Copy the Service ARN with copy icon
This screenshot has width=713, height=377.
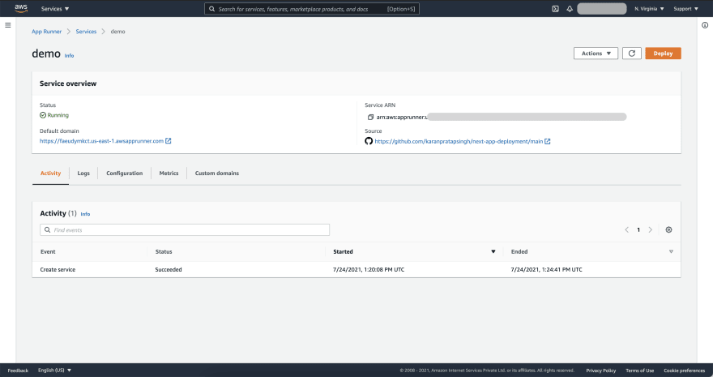click(370, 118)
